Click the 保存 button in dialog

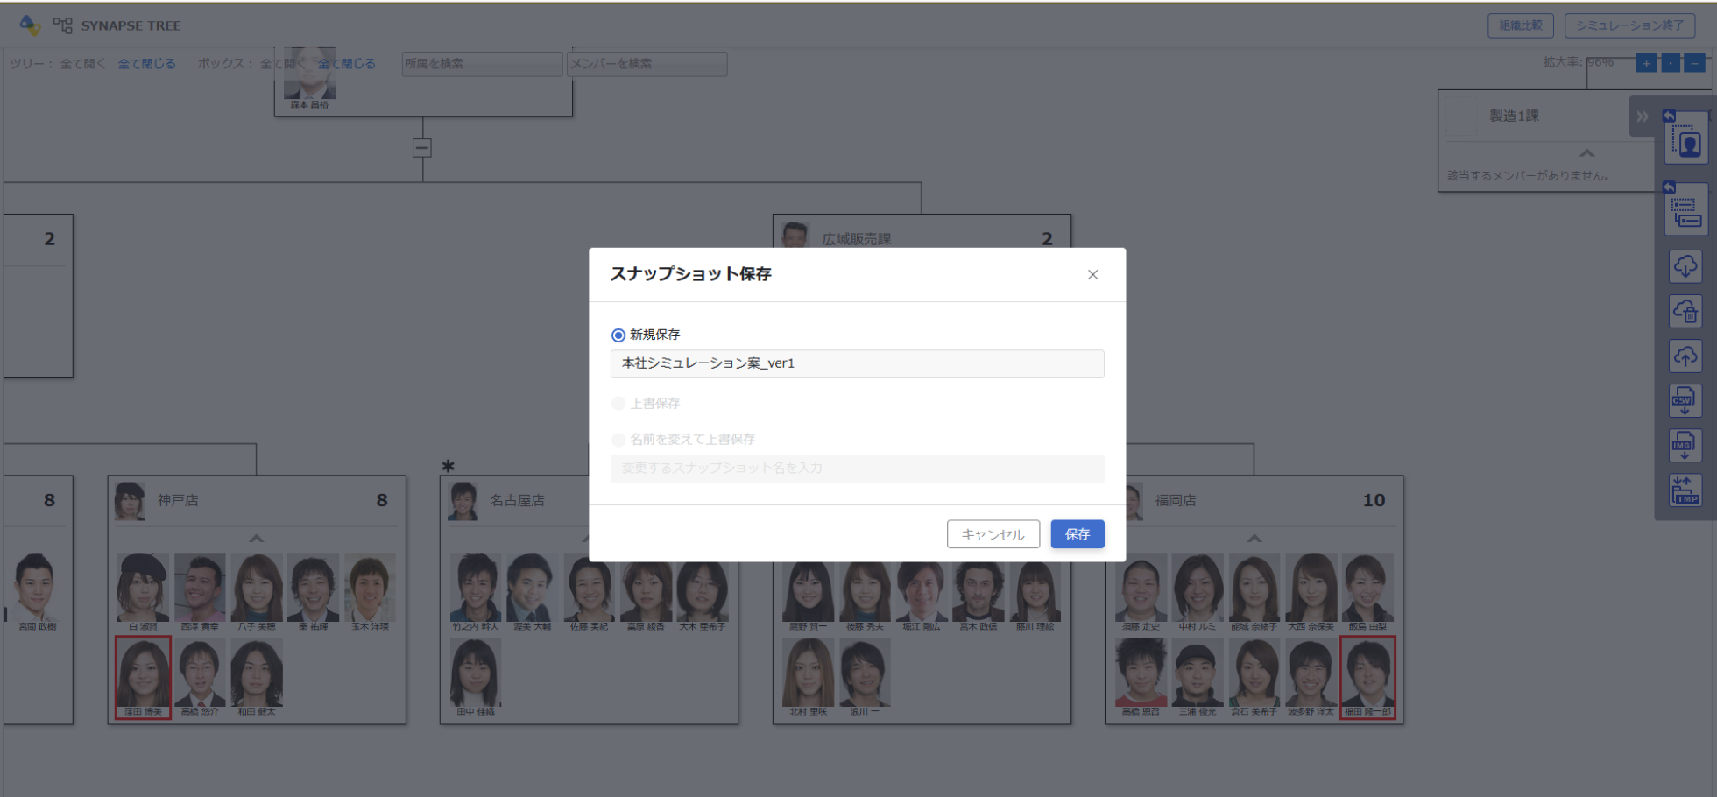point(1077,533)
